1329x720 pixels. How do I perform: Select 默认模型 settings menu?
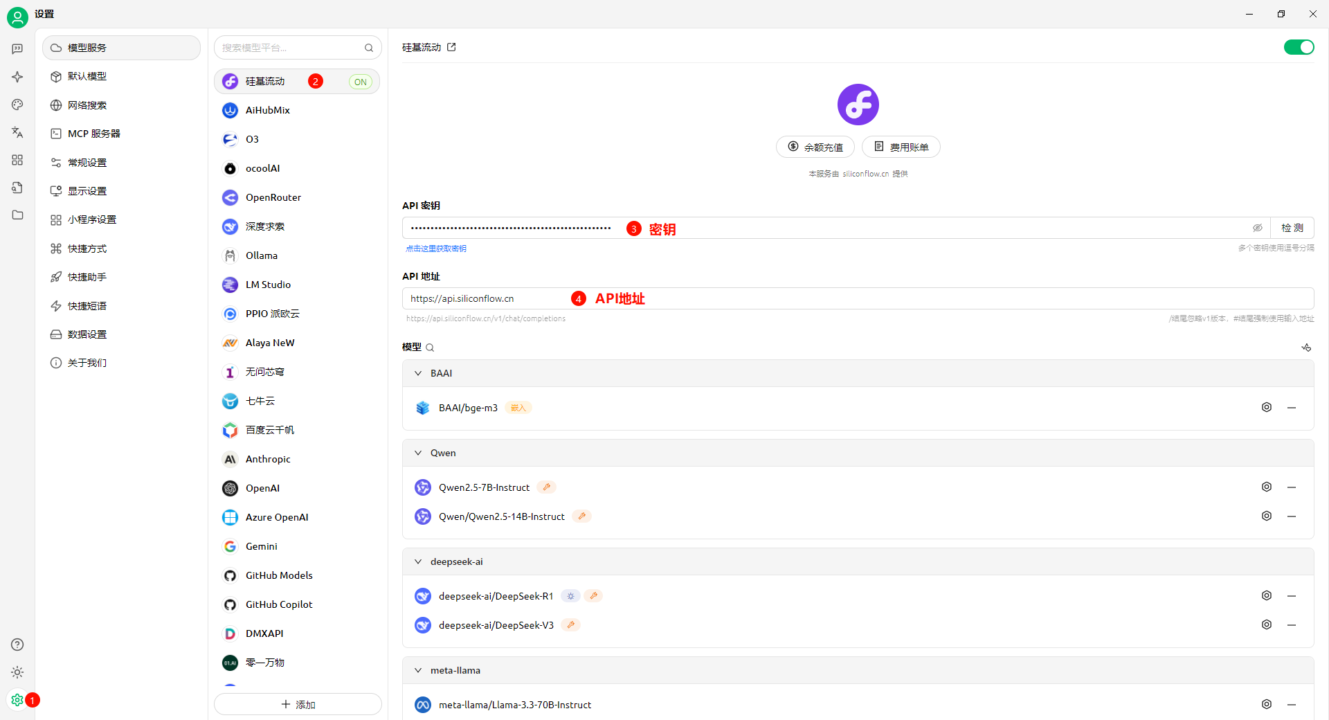pos(121,76)
